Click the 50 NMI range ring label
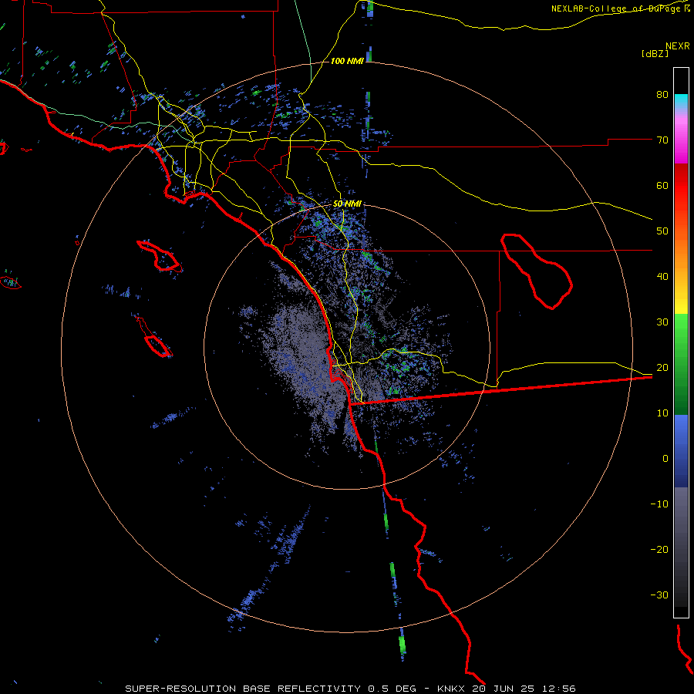Screen dimensions: 694x694 (347, 204)
